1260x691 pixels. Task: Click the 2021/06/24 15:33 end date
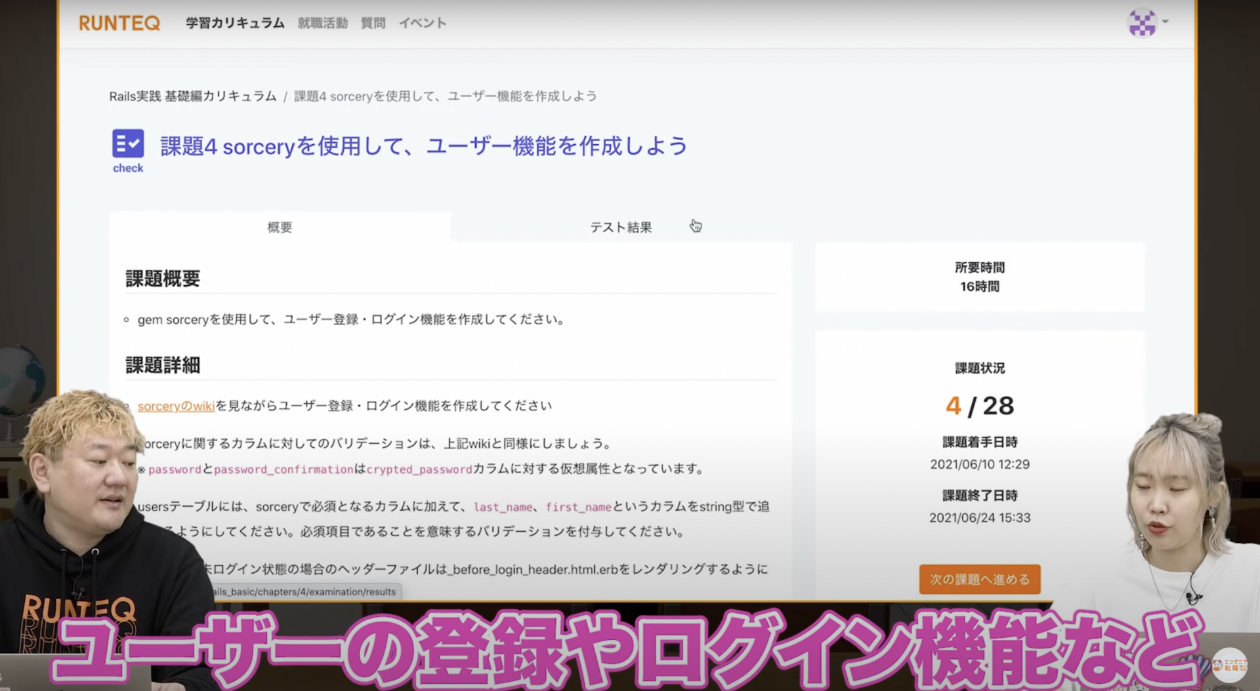click(x=980, y=518)
